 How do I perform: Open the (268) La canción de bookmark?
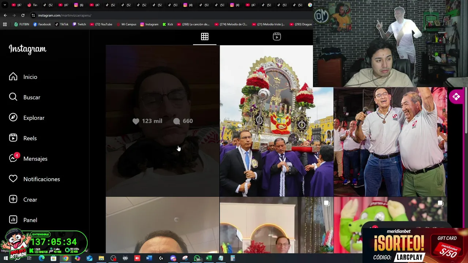pyautogui.click(x=193, y=24)
